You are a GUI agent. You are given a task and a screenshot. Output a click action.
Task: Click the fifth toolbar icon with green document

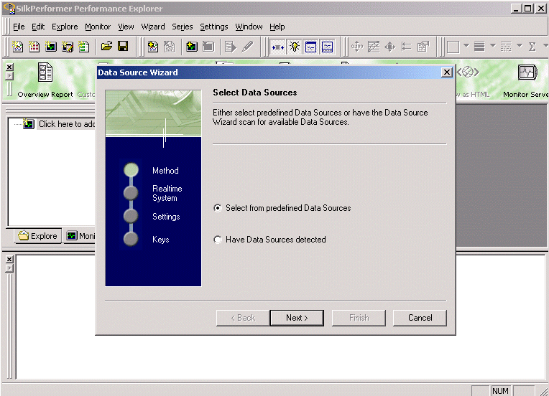(x=83, y=47)
